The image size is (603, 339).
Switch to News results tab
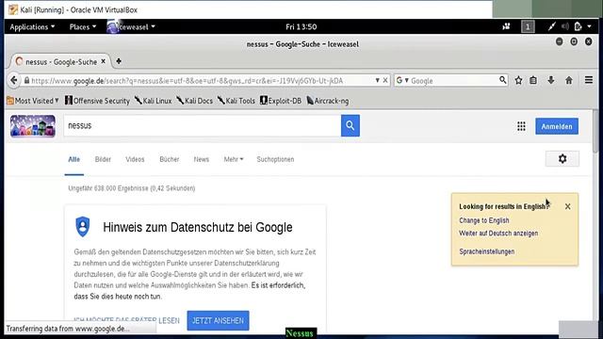pyautogui.click(x=201, y=159)
